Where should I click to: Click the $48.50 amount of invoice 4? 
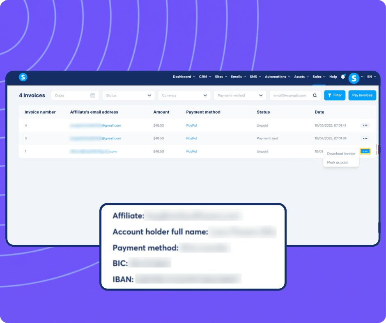pyautogui.click(x=159, y=125)
